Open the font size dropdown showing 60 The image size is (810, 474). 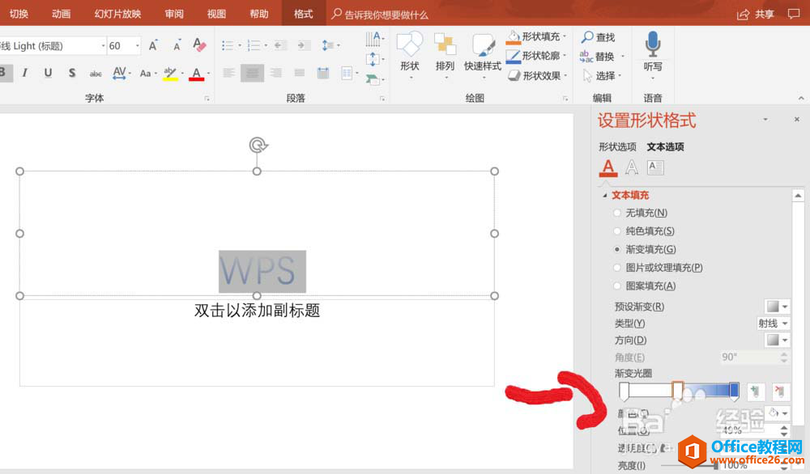138,46
